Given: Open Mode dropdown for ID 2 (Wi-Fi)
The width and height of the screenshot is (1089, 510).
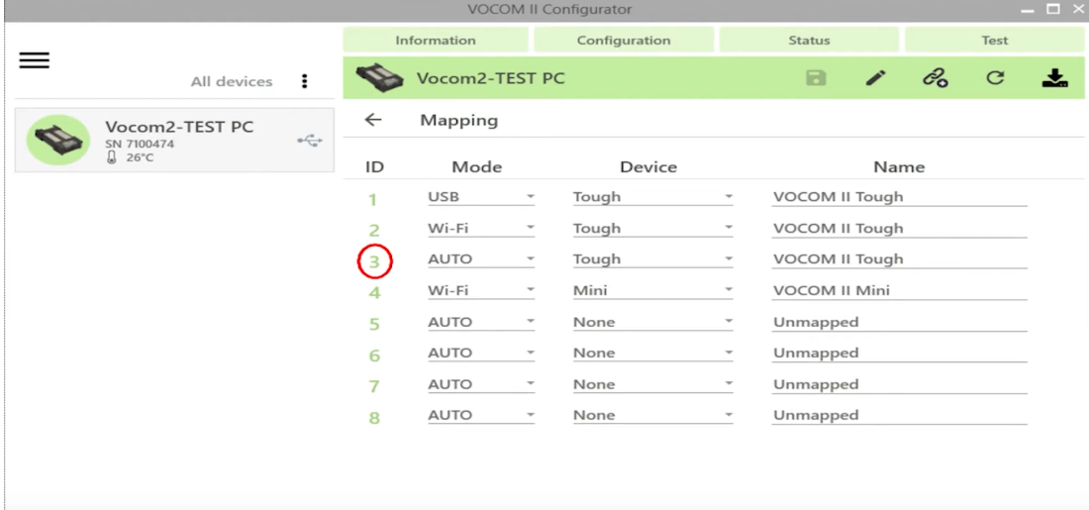Looking at the screenshot, I should tap(480, 229).
